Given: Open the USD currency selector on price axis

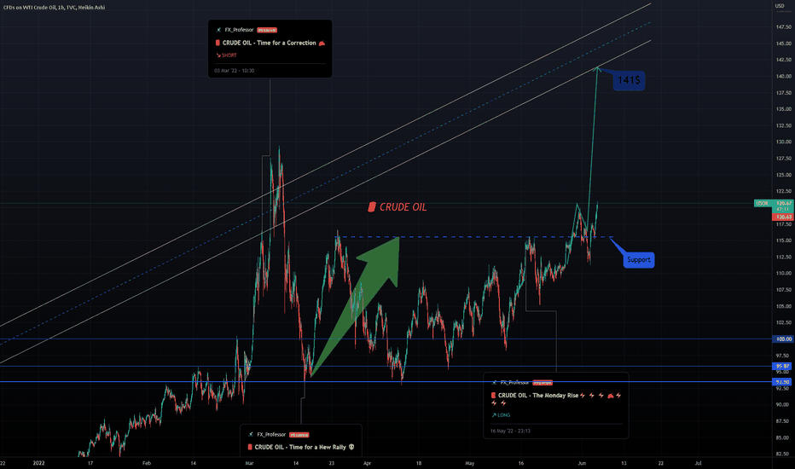Looking at the screenshot, I should pyautogui.click(x=780, y=6).
